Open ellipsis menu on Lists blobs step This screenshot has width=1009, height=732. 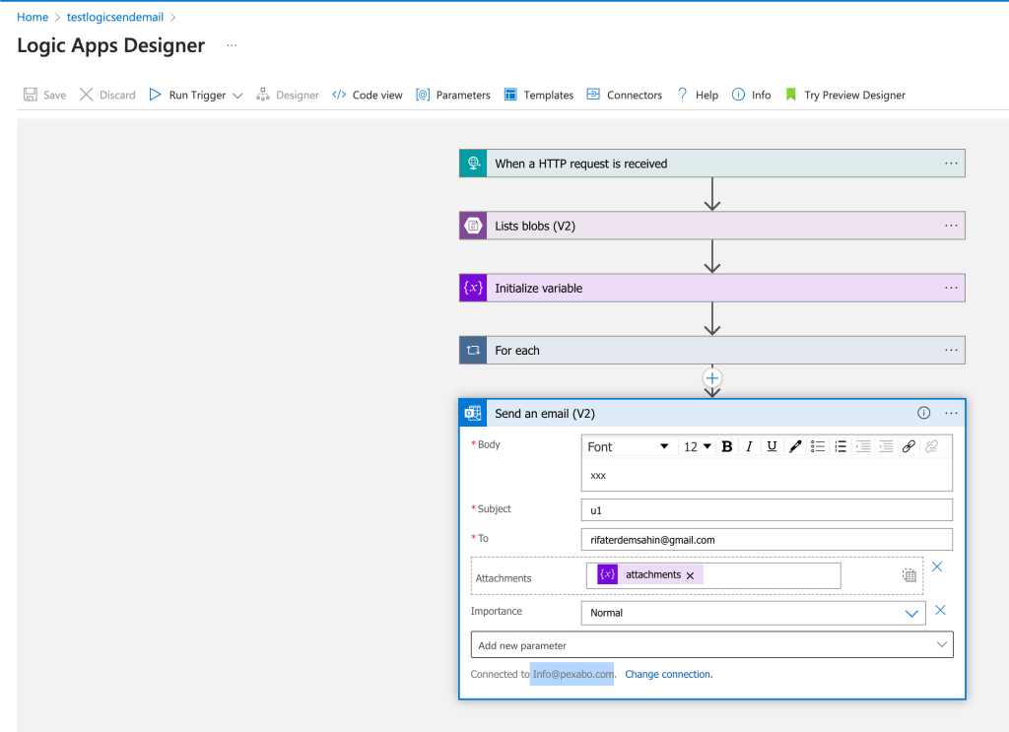point(951,226)
